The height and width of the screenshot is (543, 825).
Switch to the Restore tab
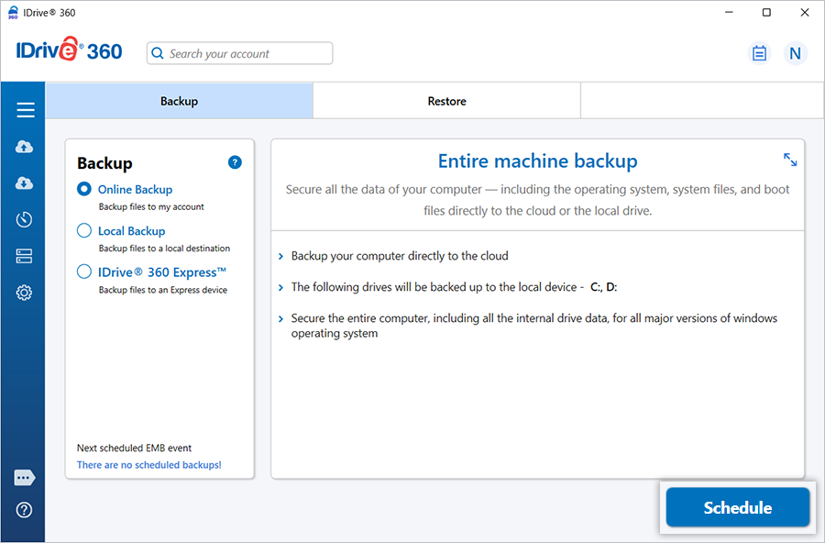point(446,101)
